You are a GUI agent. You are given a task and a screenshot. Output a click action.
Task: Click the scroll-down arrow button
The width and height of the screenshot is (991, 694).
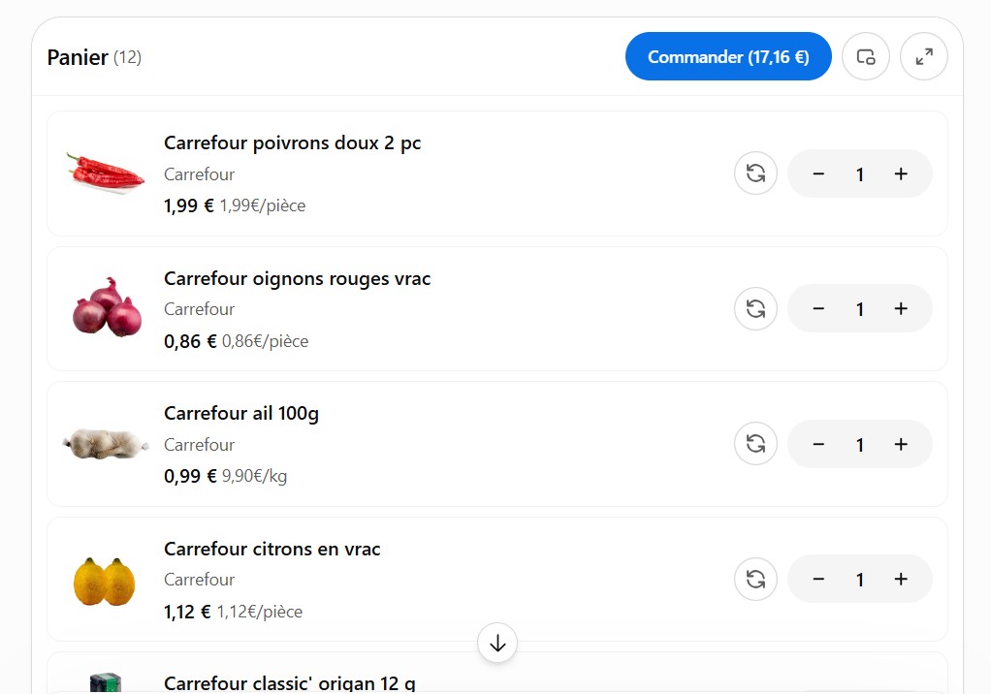[x=497, y=644]
